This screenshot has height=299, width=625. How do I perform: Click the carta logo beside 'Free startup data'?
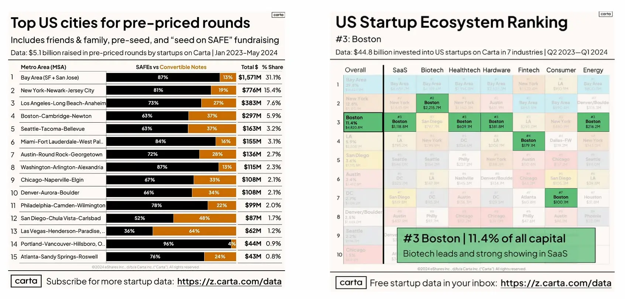tap(351, 283)
